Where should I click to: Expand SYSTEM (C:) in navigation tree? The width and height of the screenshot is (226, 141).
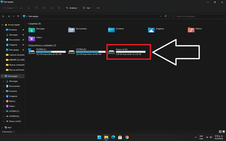(x=4, y=111)
